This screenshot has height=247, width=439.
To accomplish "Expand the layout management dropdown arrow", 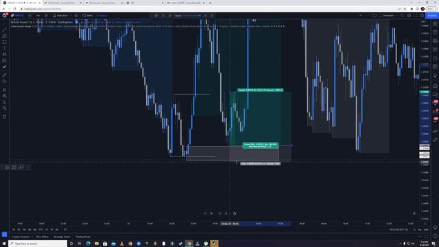I will tap(396, 15).
